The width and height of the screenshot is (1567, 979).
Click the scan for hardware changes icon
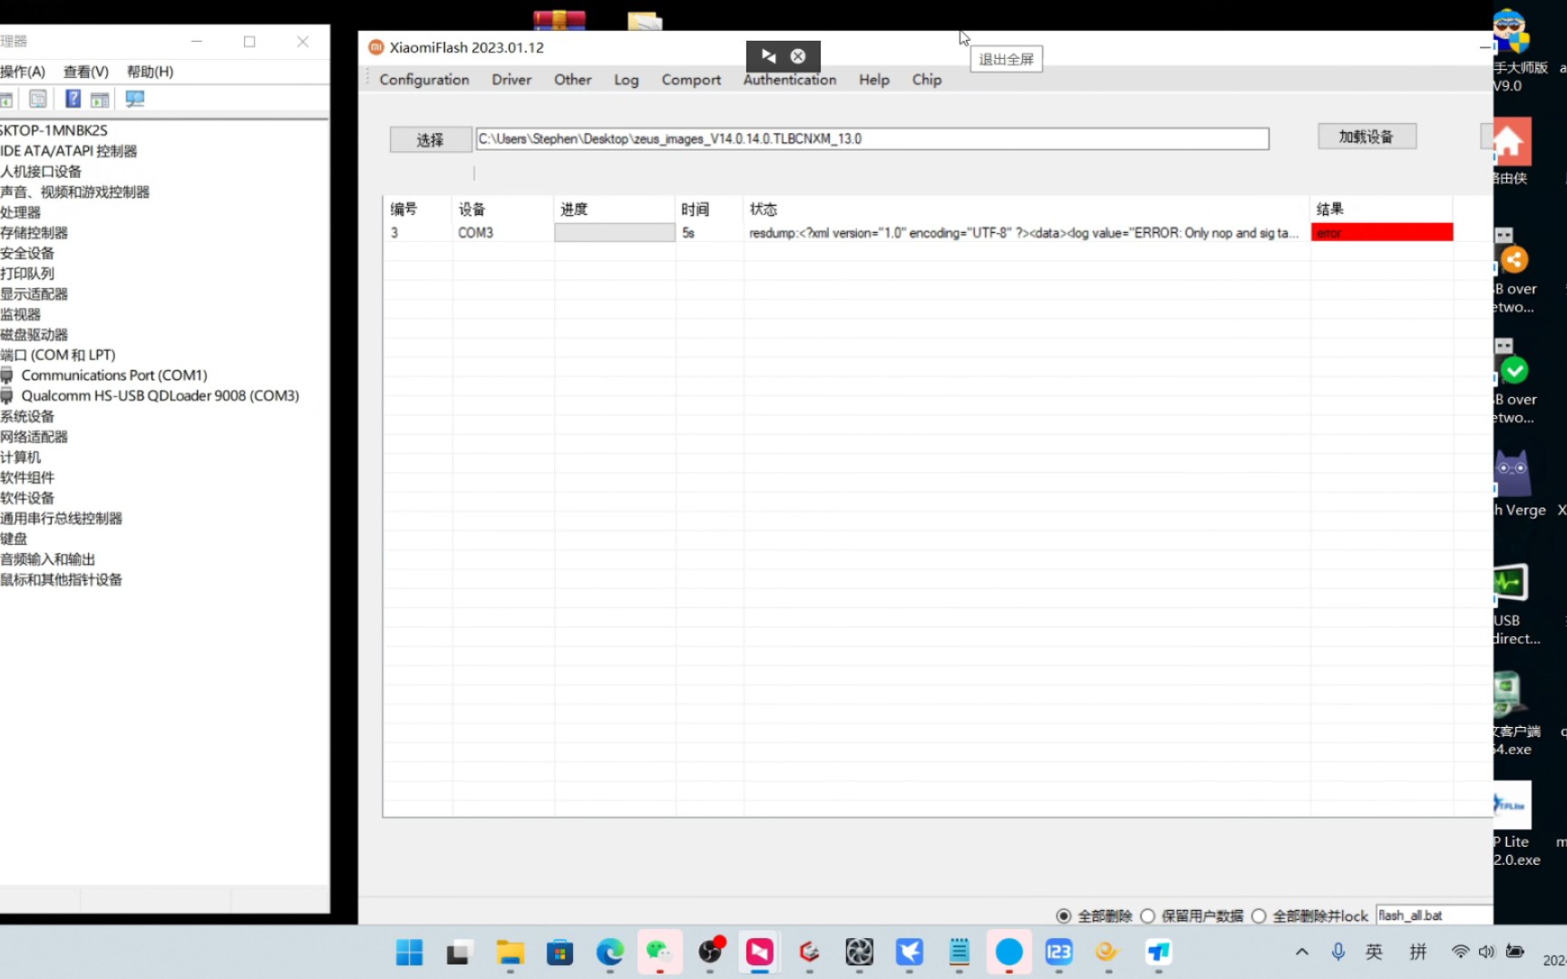[x=135, y=99]
